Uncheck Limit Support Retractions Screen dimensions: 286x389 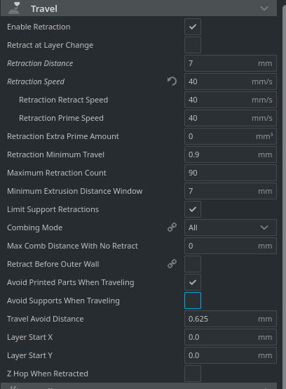pos(193,209)
